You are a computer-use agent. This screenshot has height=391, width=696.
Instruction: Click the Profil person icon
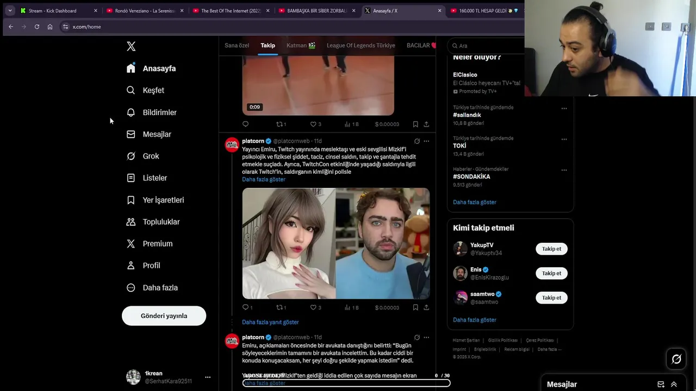point(130,266)
